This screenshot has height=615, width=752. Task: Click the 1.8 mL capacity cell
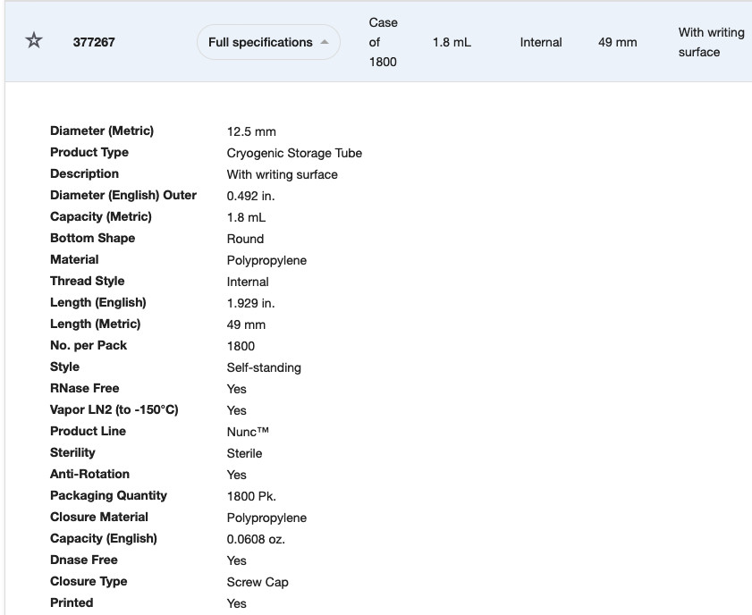pos(452,42)
